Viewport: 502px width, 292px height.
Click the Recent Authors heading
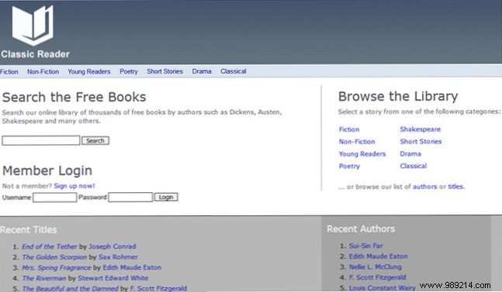pos(361,229)
